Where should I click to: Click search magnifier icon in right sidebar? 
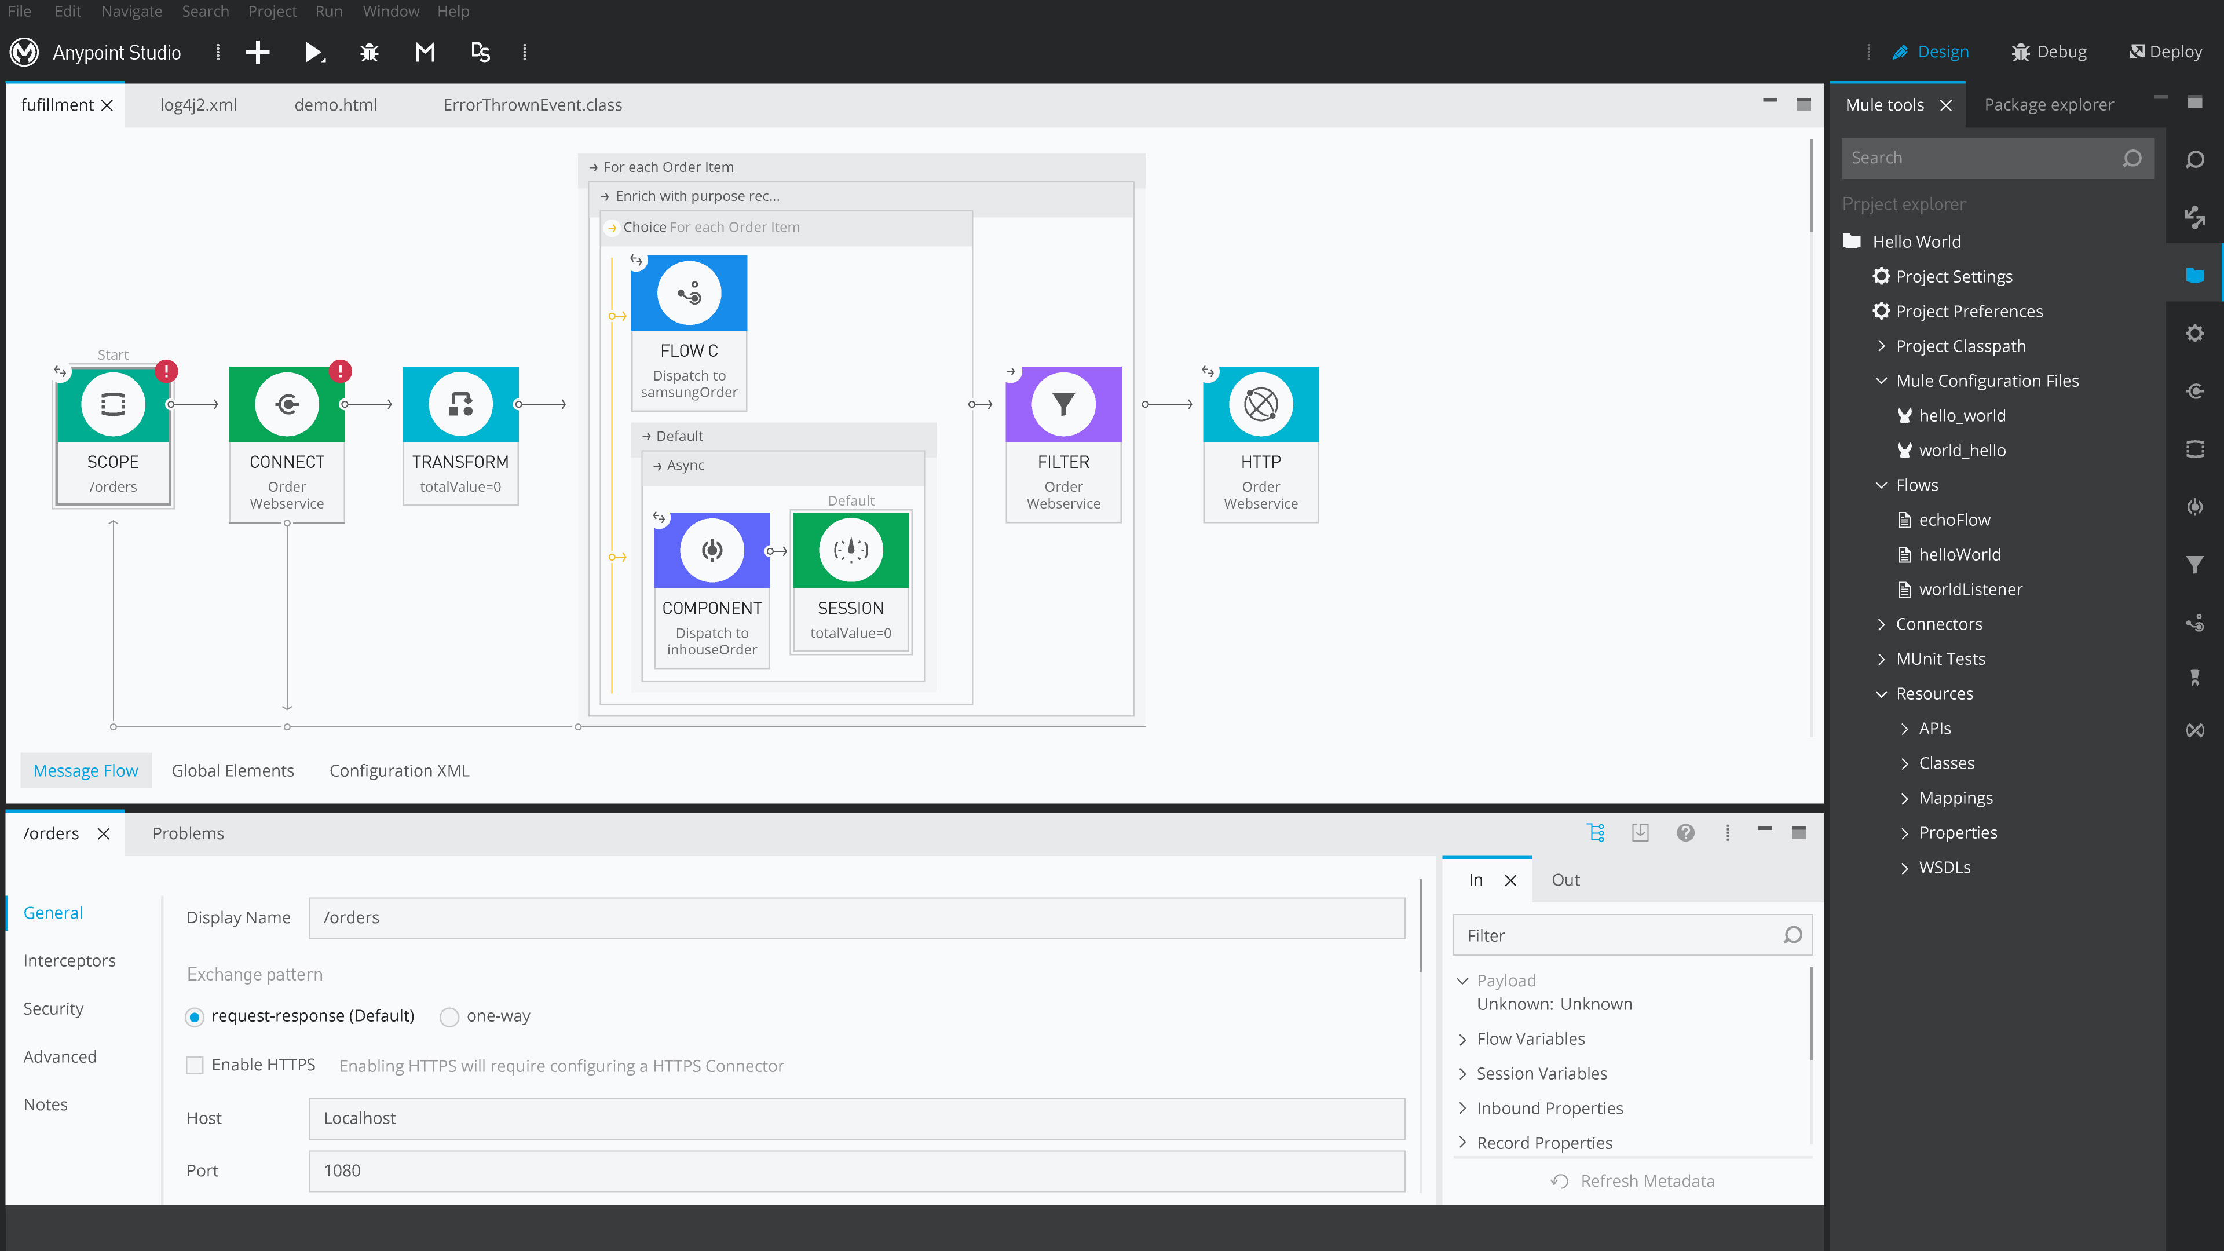[2194, 160]
